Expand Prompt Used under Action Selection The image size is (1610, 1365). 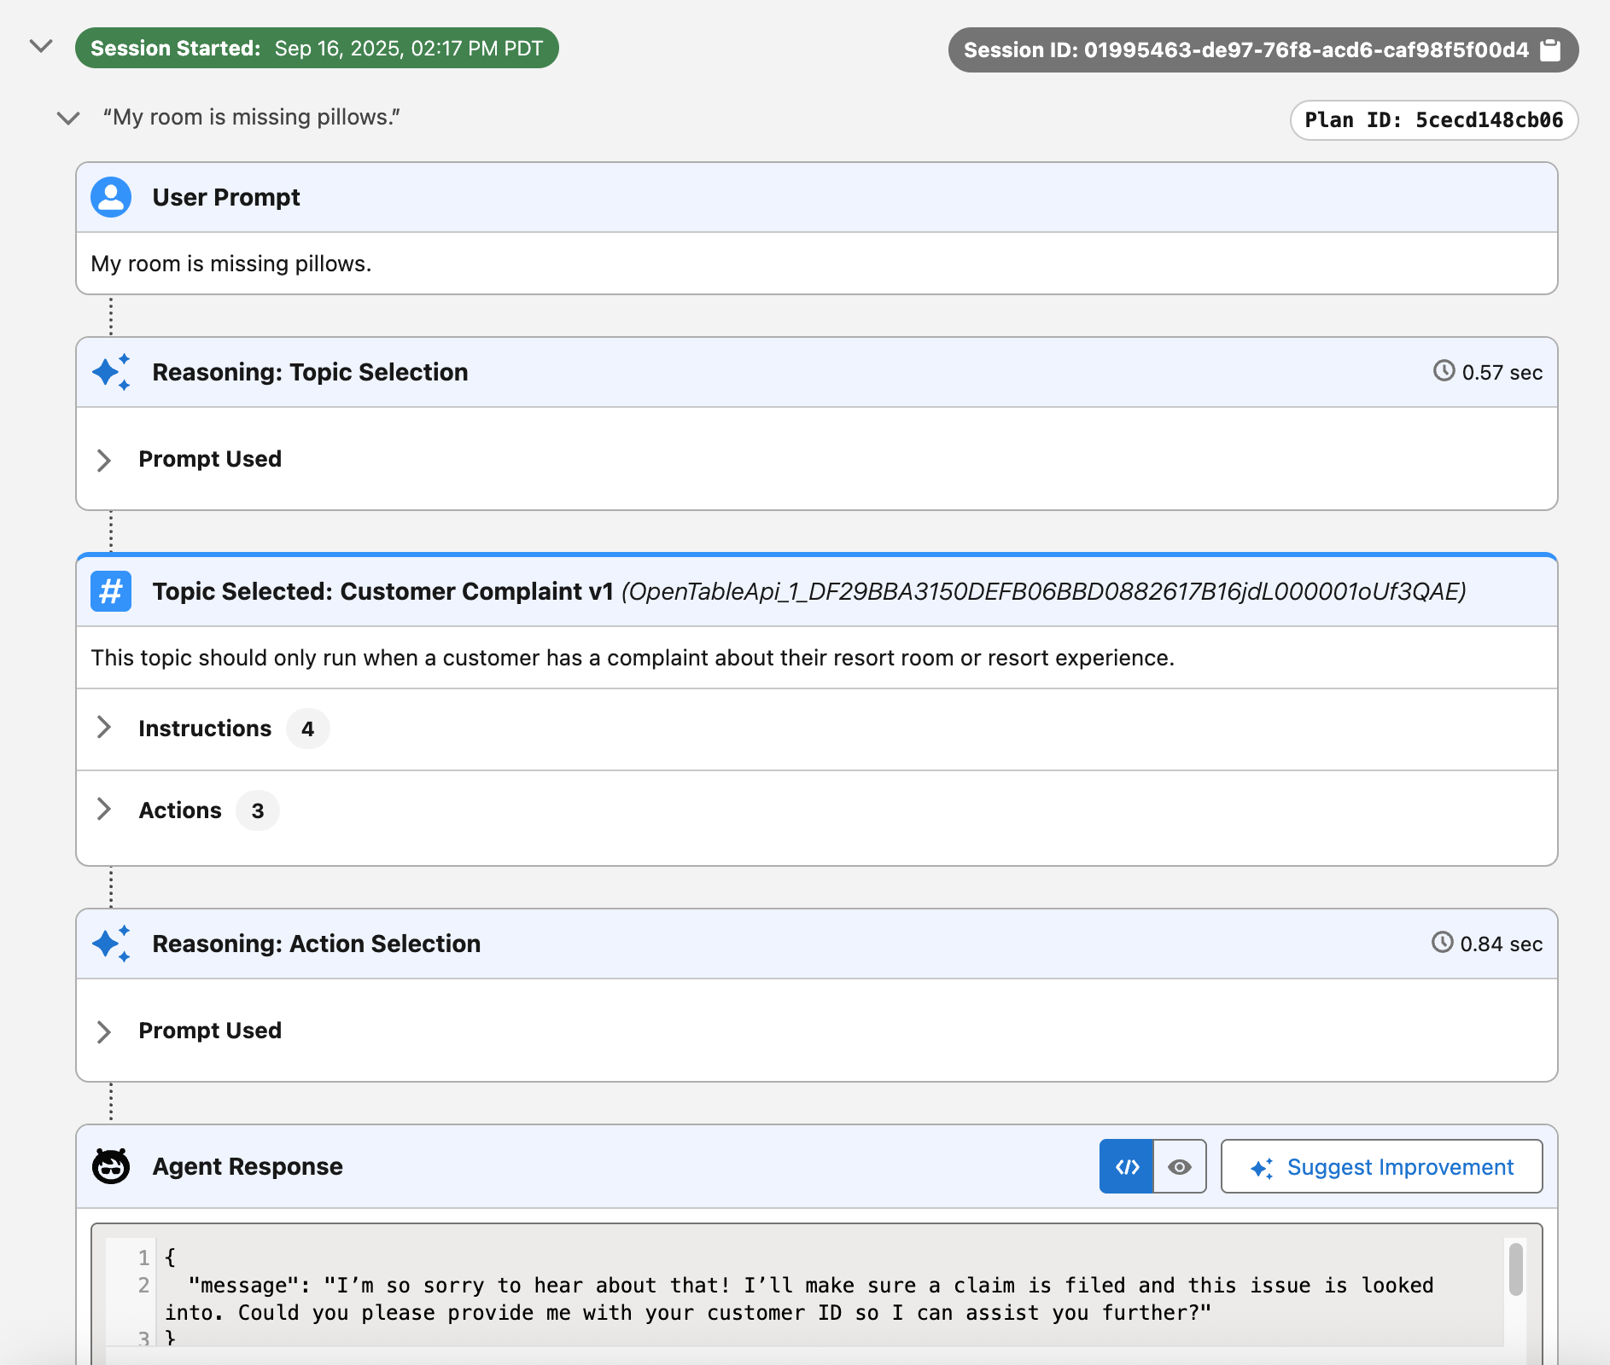tap(104, 1031)
